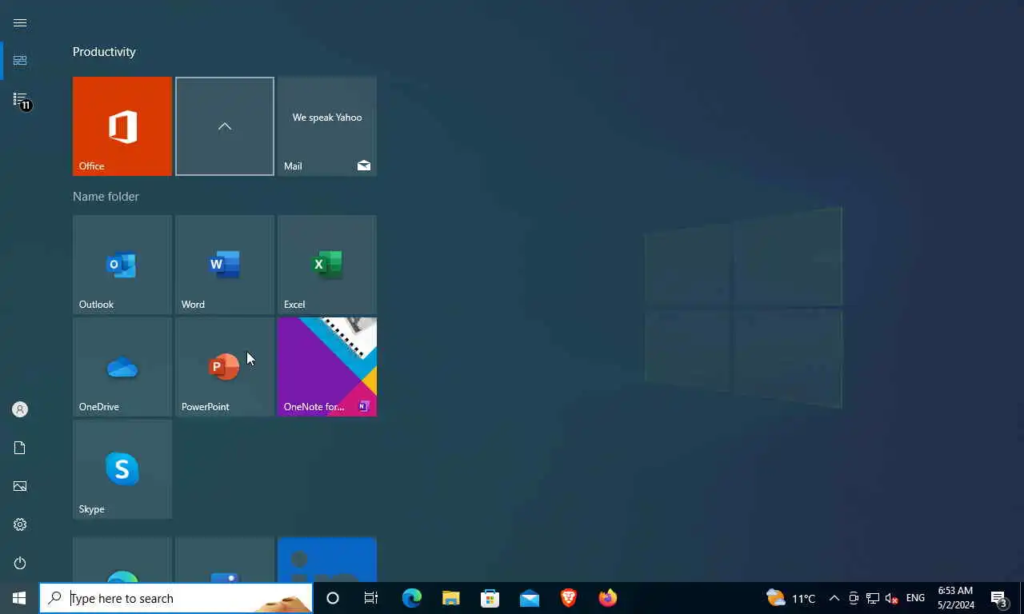Launch PowerPoint tile
The height and width of the screenshot is (614, 1024).
click(x=225, y=367)
